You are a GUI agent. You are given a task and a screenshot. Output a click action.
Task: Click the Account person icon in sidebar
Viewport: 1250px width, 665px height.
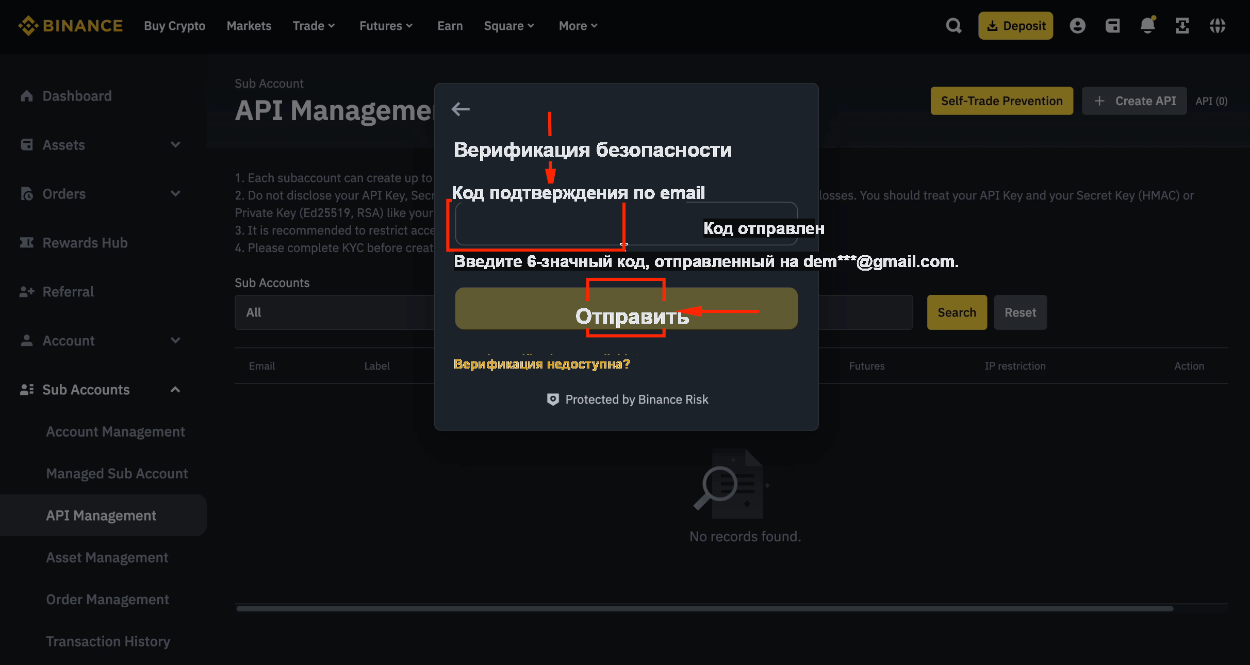click(x=27, y=341)
